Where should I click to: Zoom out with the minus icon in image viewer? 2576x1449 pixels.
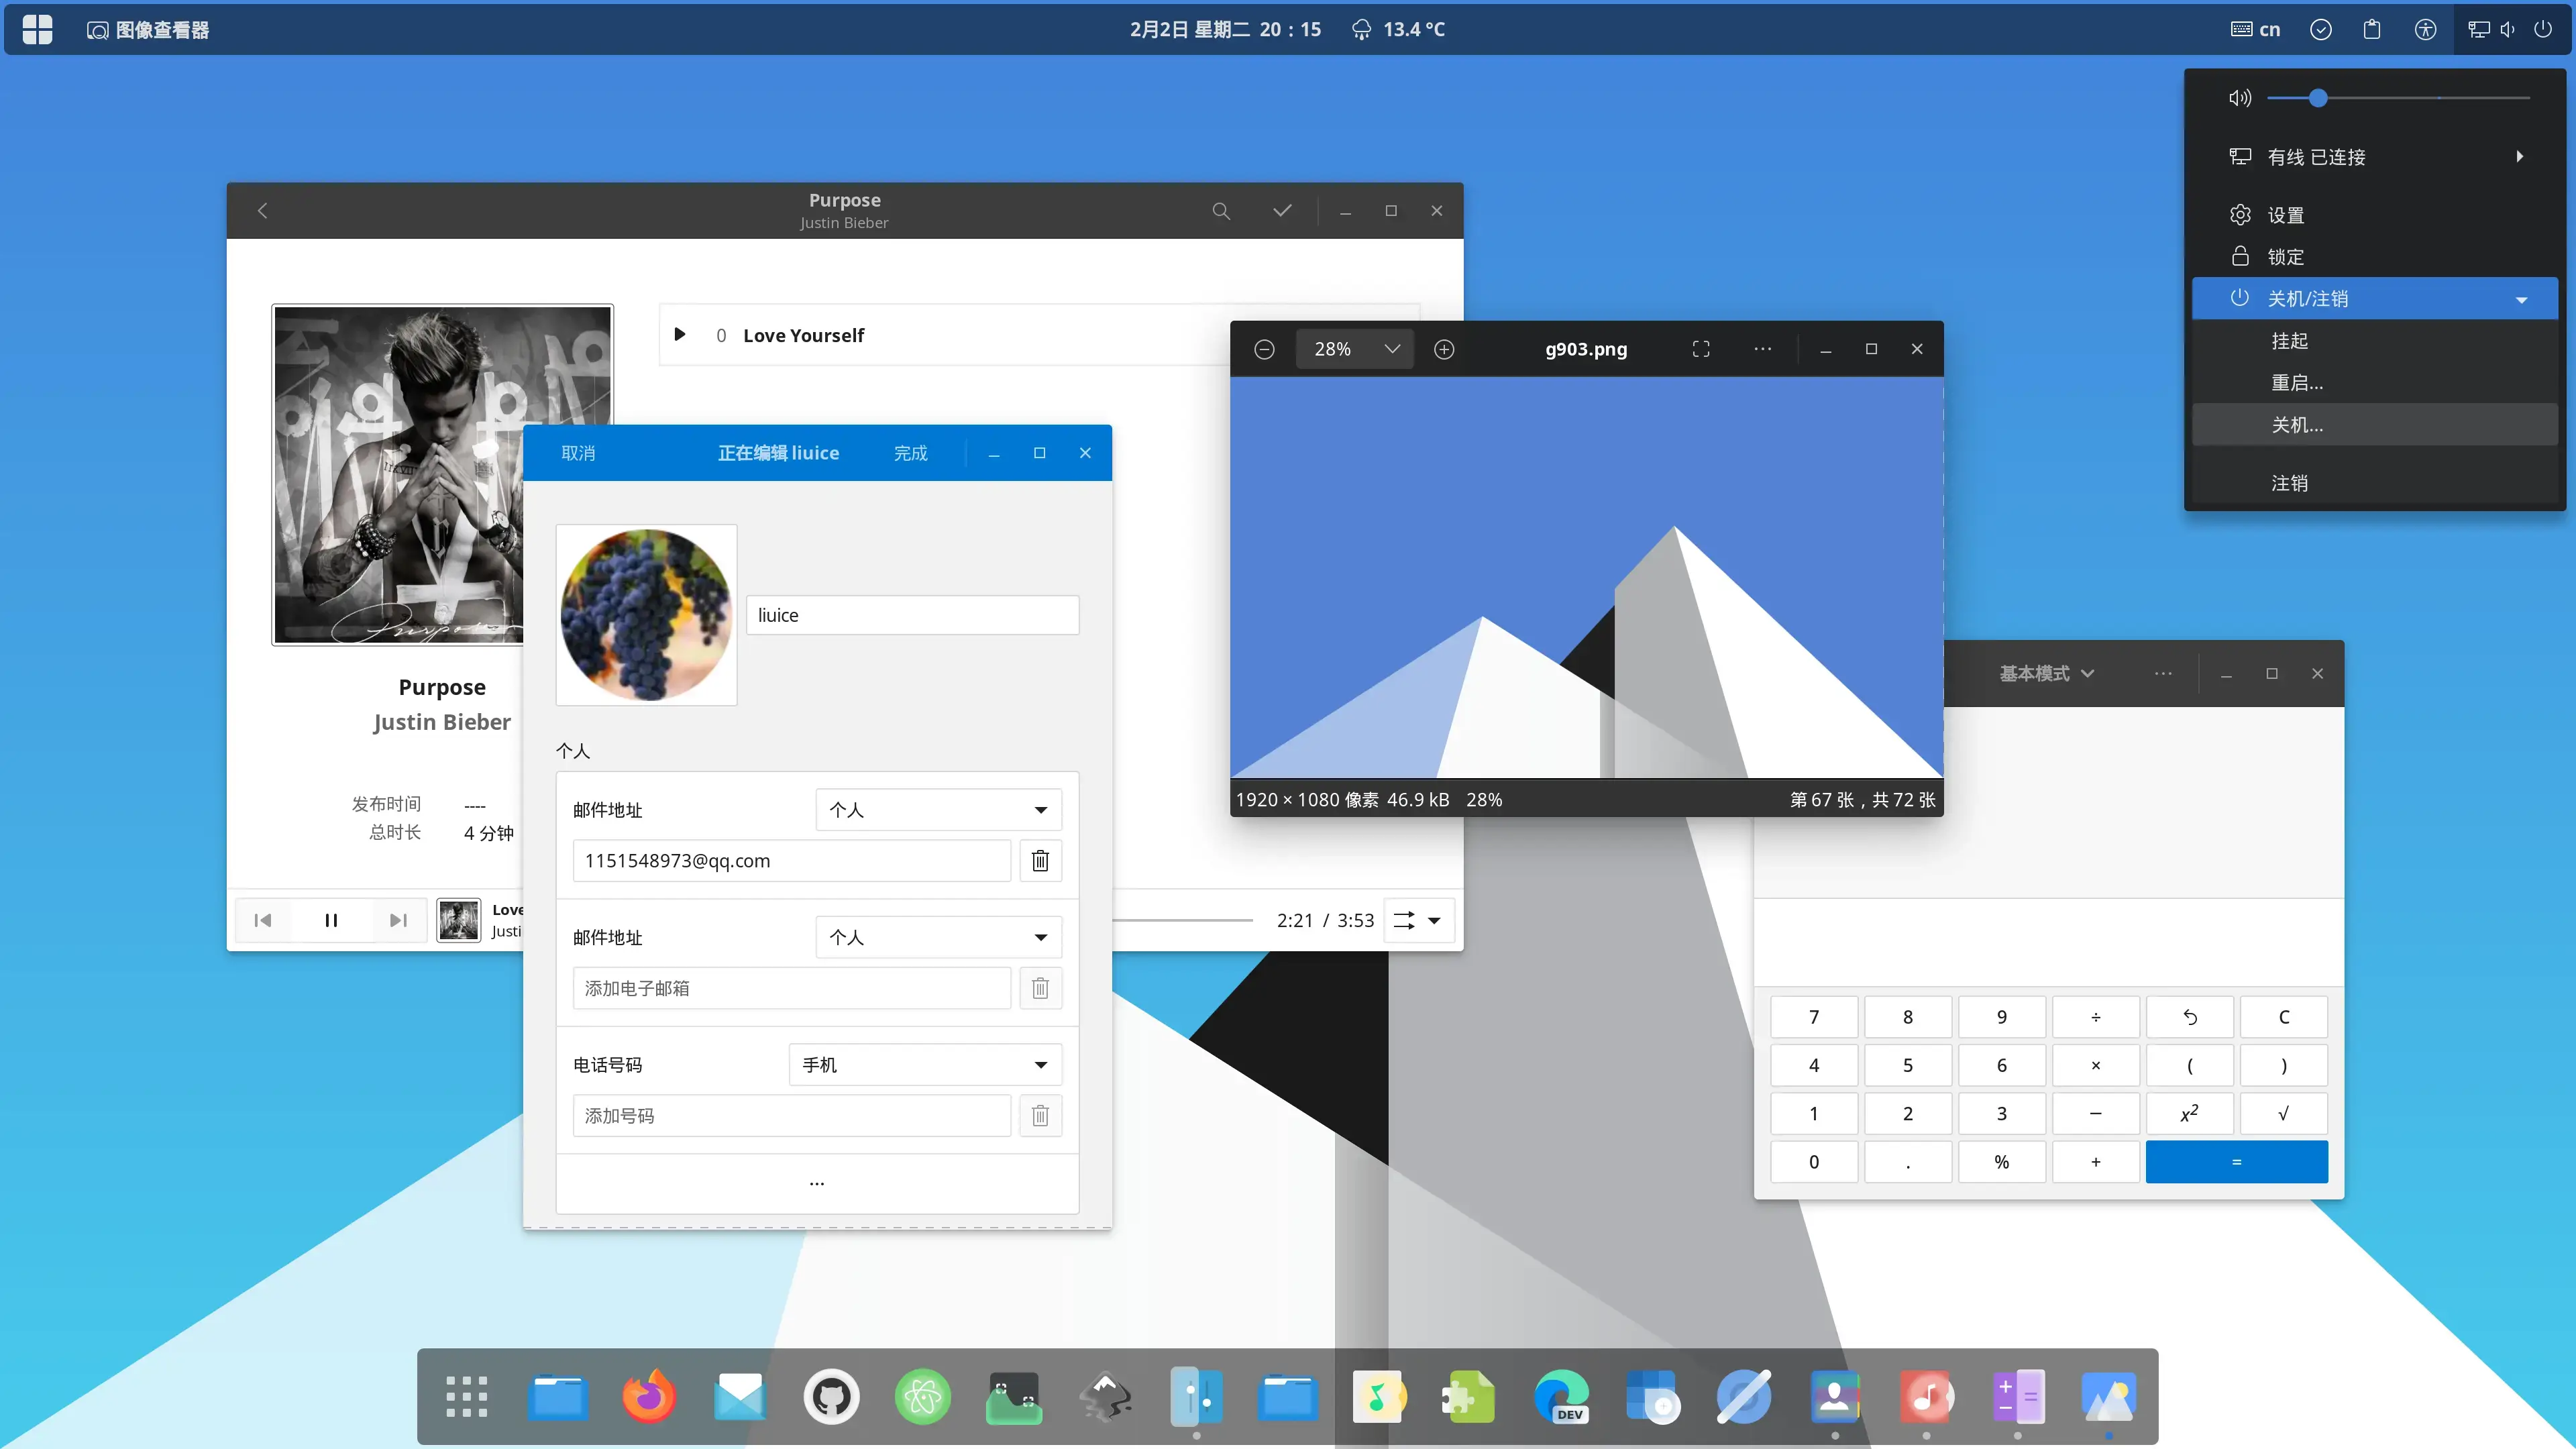(1264, 349)
